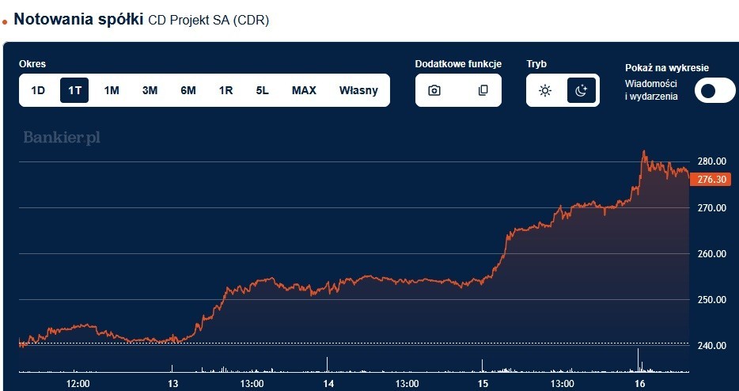Toggle news and events on chart
This screenshot has height=391, width=739.
(x=714, y=90)
